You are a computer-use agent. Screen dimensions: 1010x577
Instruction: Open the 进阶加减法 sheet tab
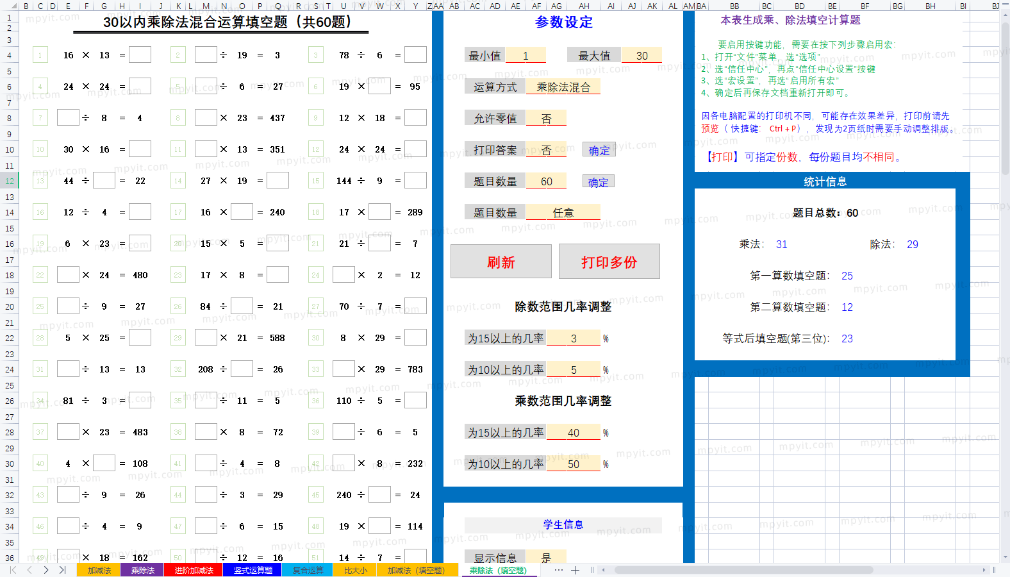pos(194,570)
